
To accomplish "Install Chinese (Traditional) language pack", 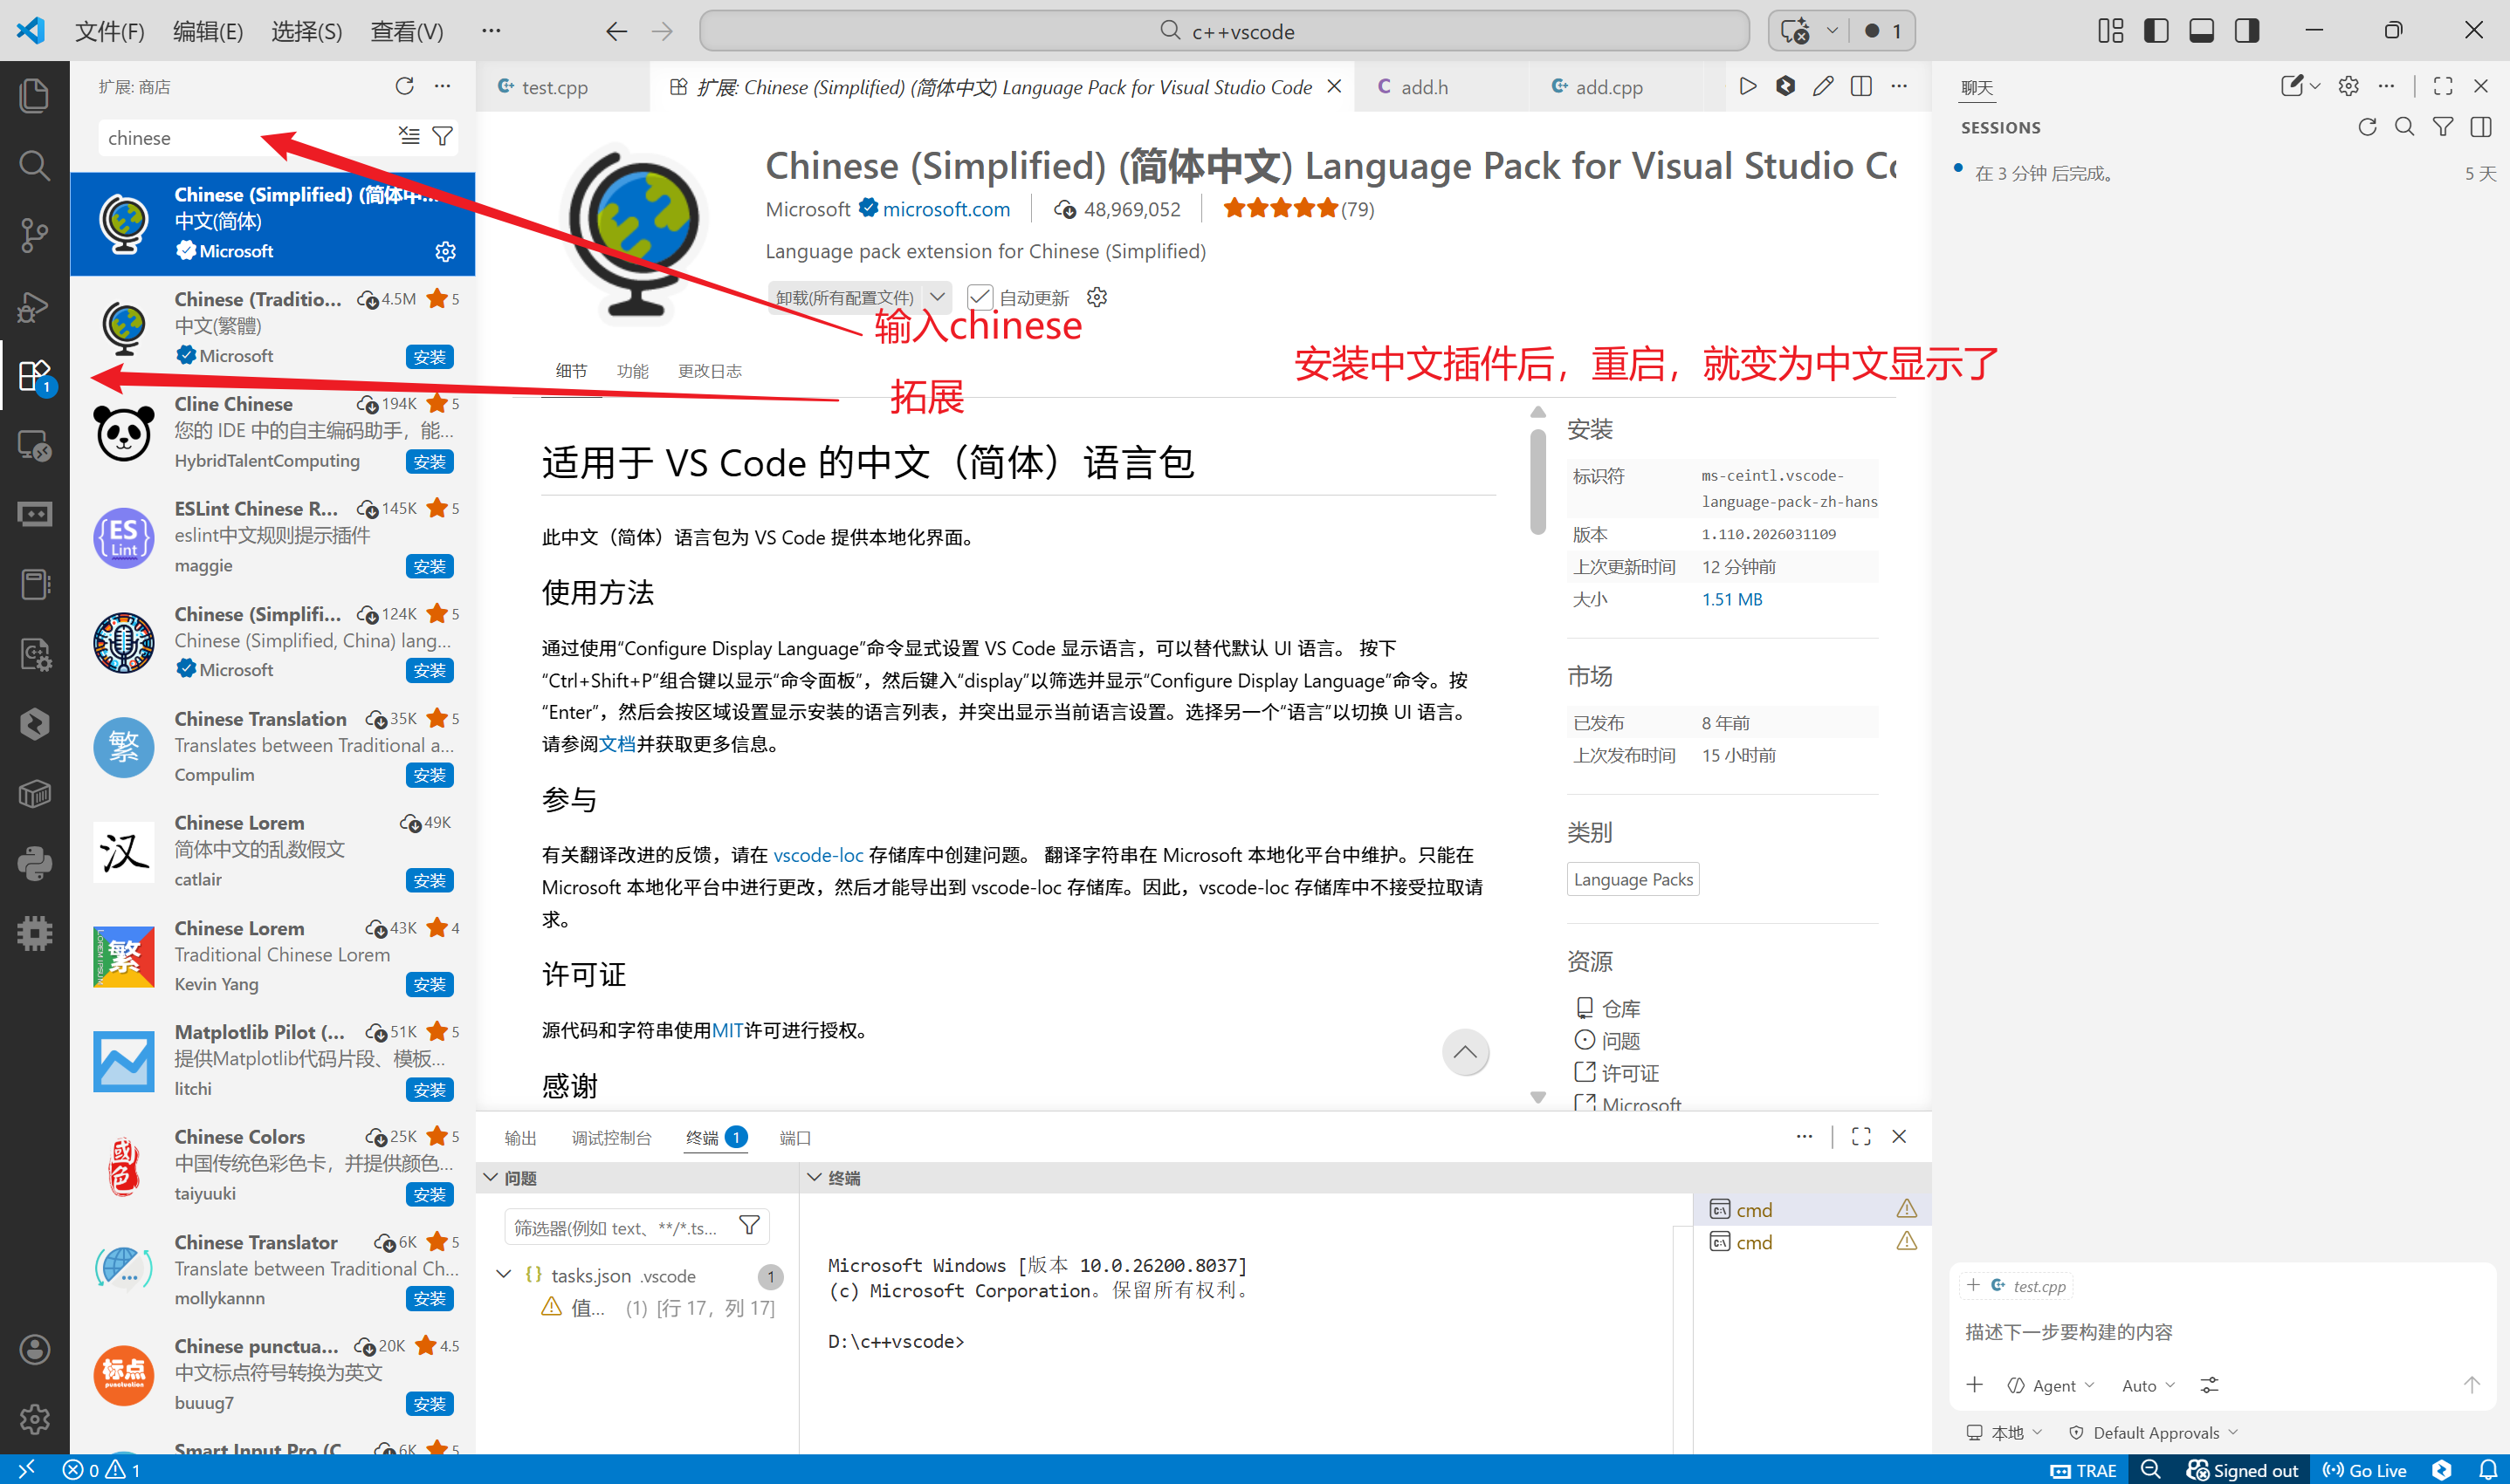I will (x=430, y=357).
